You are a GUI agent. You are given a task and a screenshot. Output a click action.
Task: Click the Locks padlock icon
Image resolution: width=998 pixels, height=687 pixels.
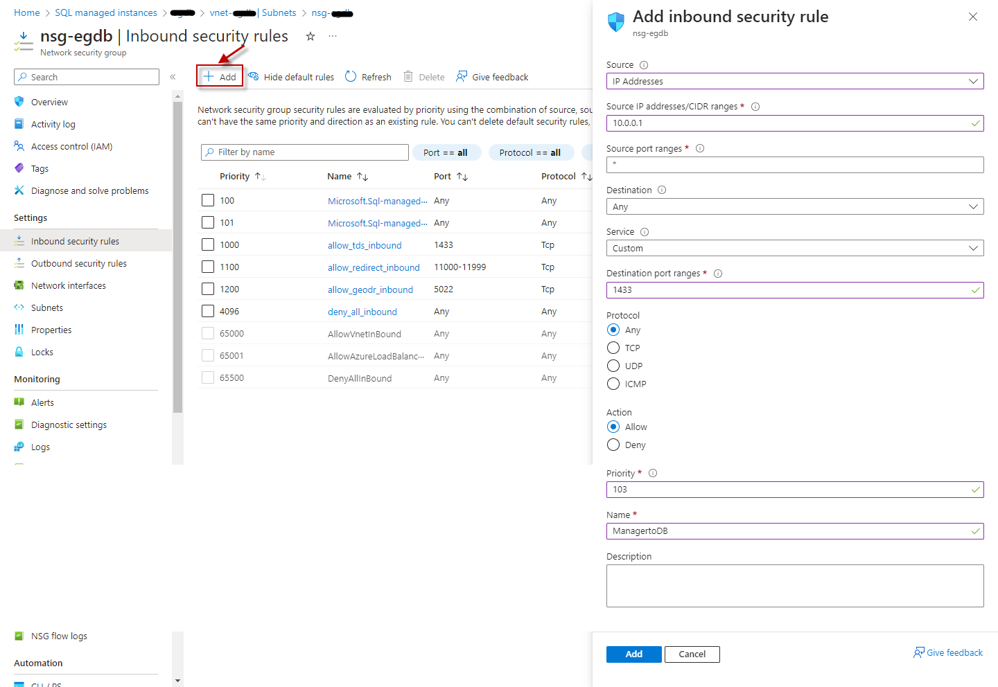pos(19,352)
